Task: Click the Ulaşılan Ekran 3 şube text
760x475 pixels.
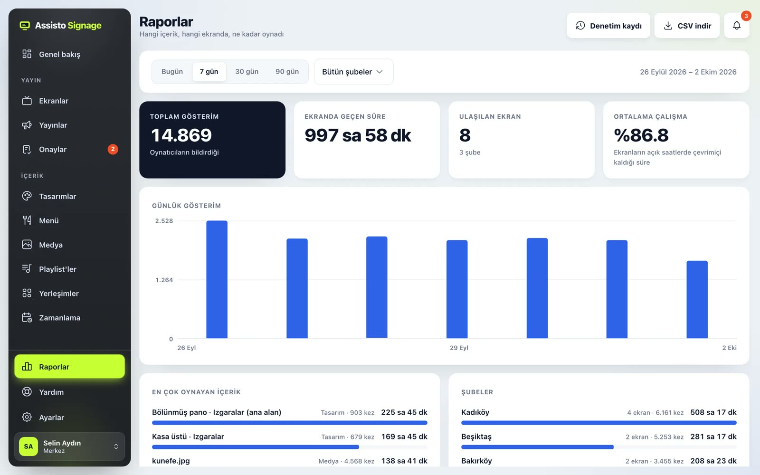Action: point(470,152)
